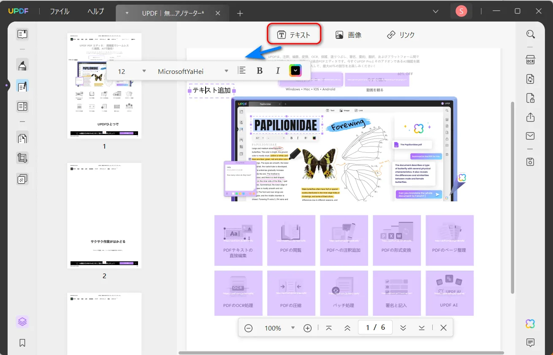The width and height of the screenshot is (553, 355).
Task: Add a new tab with plus button
Action: [240, 14]
